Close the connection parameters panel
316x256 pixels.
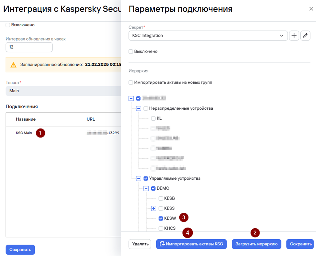[x=311, y=9]
